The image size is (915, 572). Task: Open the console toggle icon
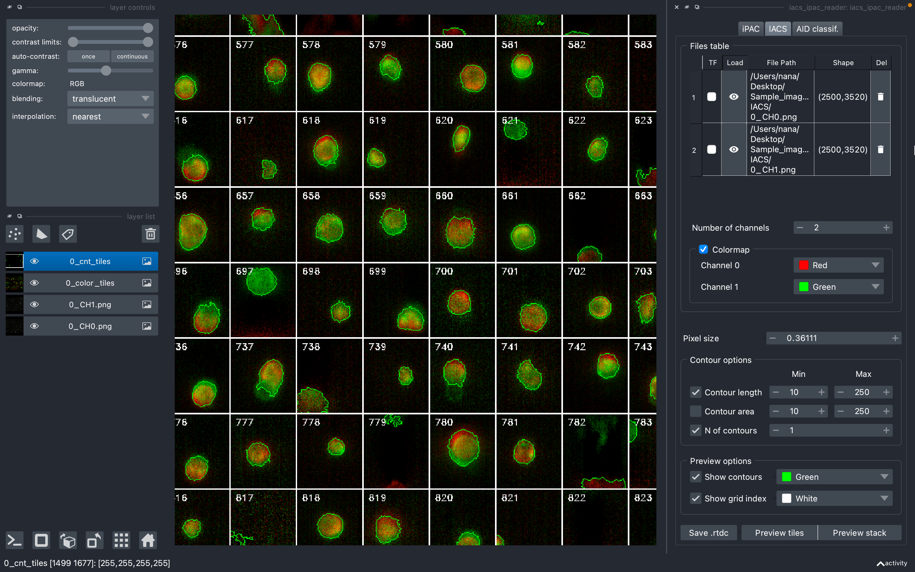[x=14, y=540]
